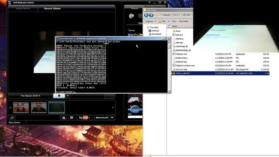This screenshot has height=157, width=279.
Task: Open the Effects tab in Webcam Central
Action: pyautogui.click(x=135, y=8)
